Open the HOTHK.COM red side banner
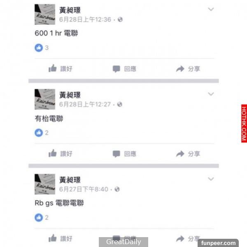247x247 pixels. (244, 123)
